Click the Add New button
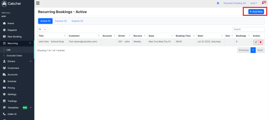The width and height of the screenshot is (268, 120). coord(256,11)
